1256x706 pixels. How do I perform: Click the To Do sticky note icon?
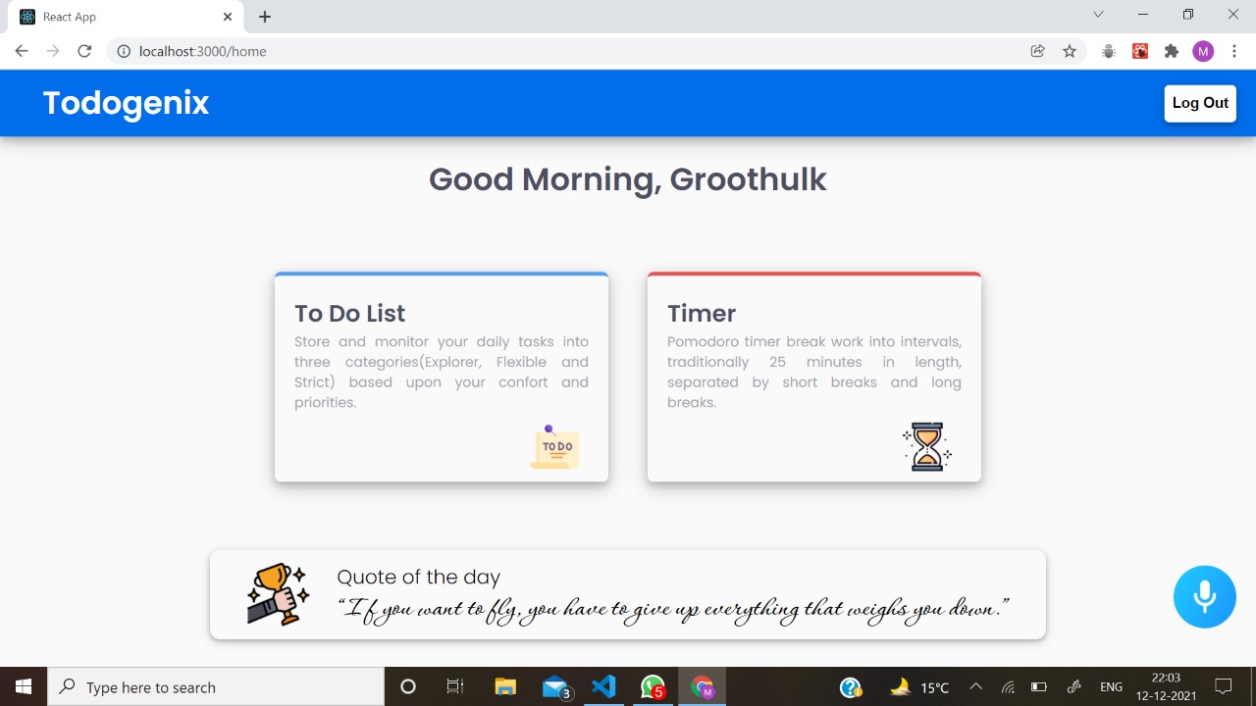point(555,447)
